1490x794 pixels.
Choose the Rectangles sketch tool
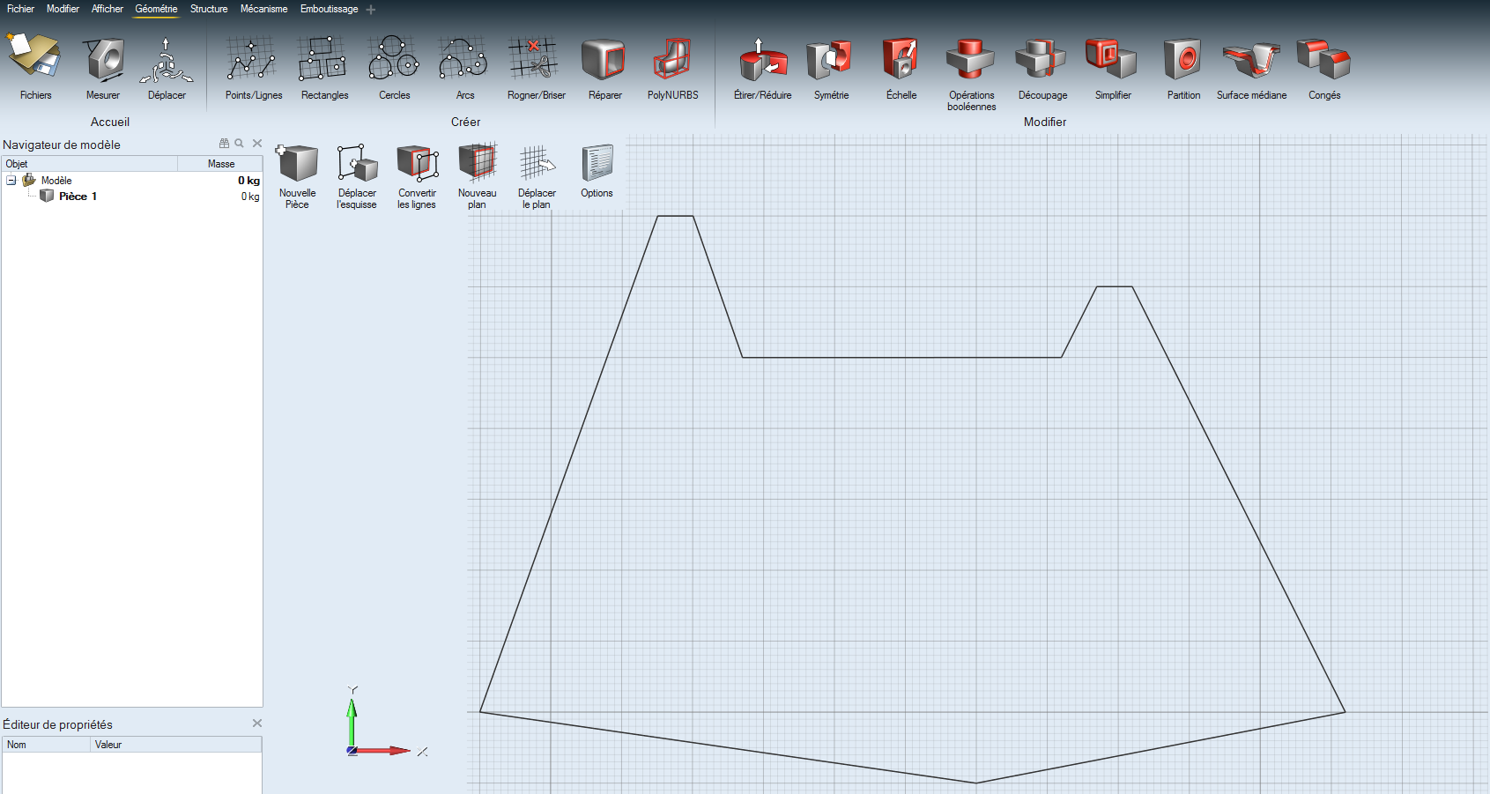coord(323,59)
